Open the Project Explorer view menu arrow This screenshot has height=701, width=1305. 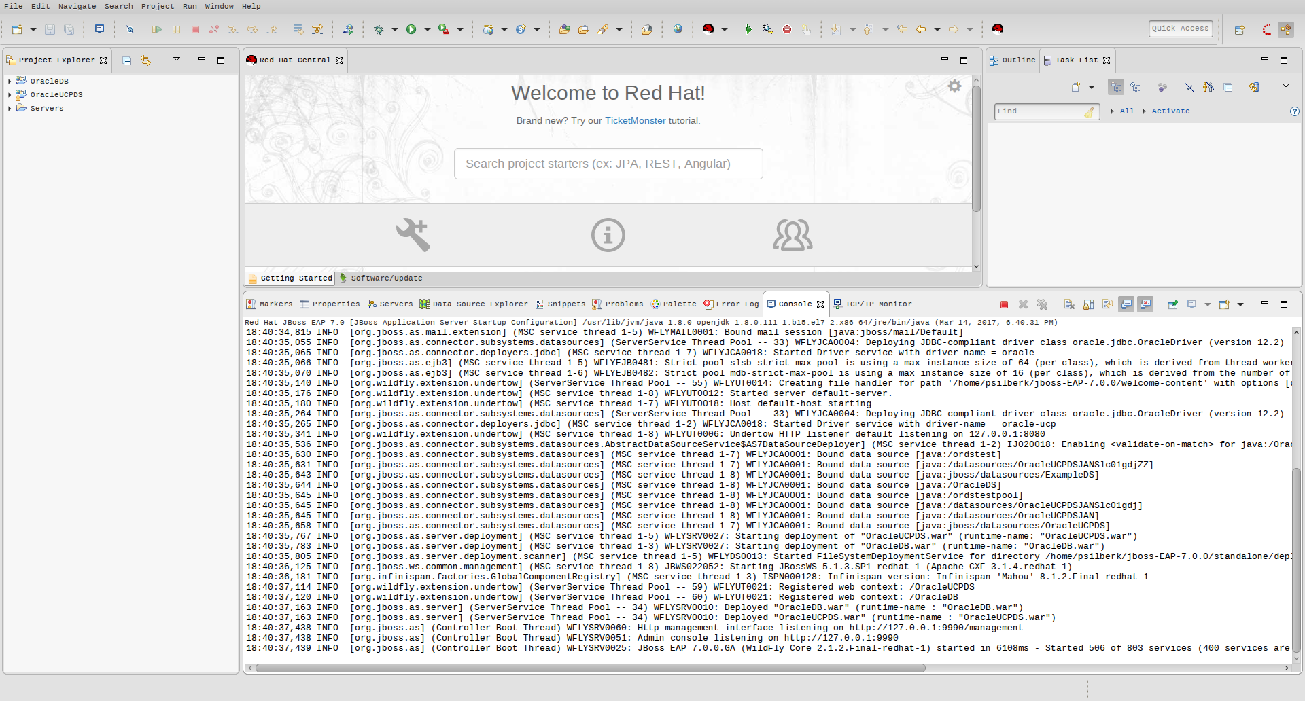pyautogui.click(x=177, y=59)
